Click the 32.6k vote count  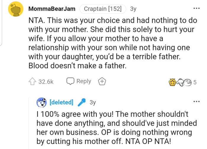46,82
